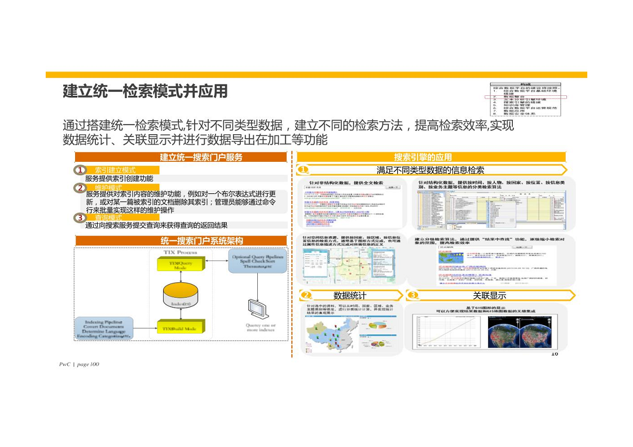Click the 构成 contents box at top right
Image resolution: width=633 pixels, height=447 pixels.
[526, 99]
